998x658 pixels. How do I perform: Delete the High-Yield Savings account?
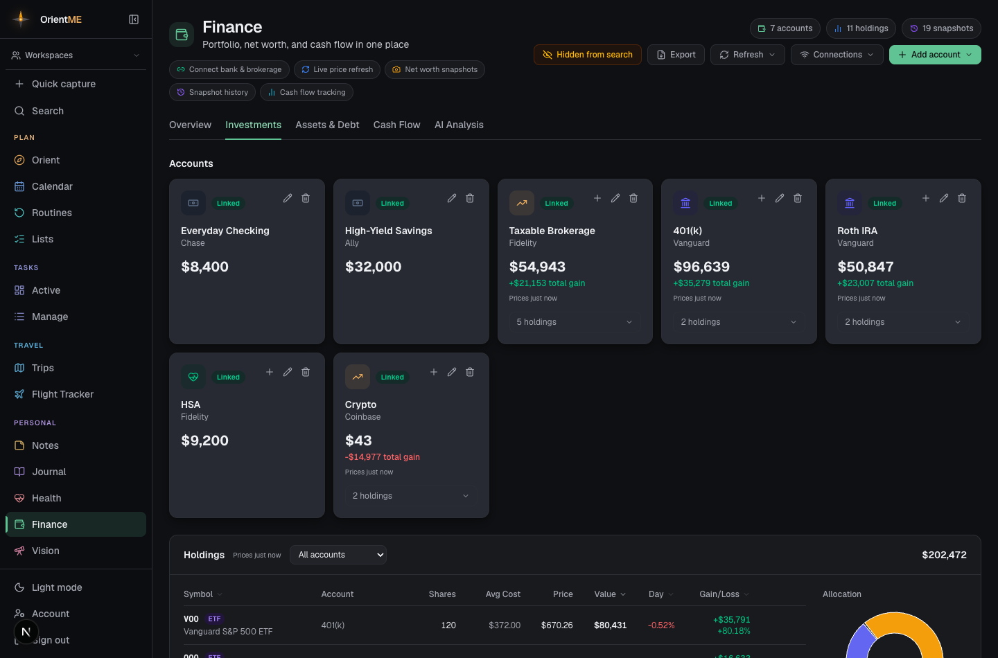(x=470, y=198)
